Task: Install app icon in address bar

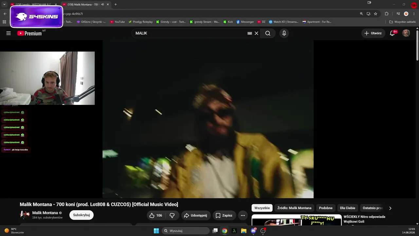Action: point(369,14)
